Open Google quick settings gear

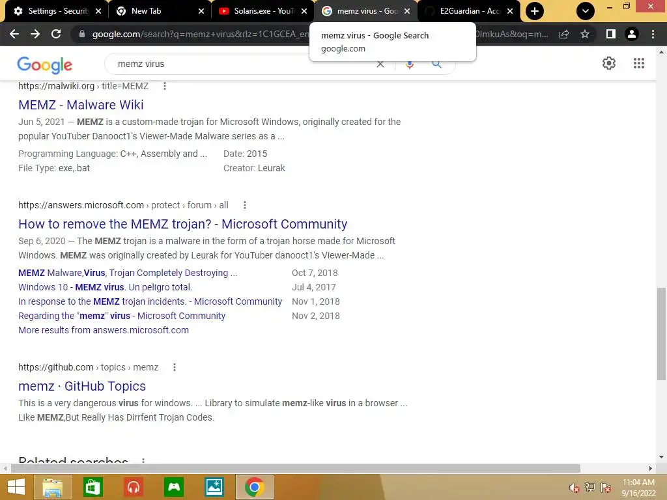pyautogui.click(x=609, y=63)
